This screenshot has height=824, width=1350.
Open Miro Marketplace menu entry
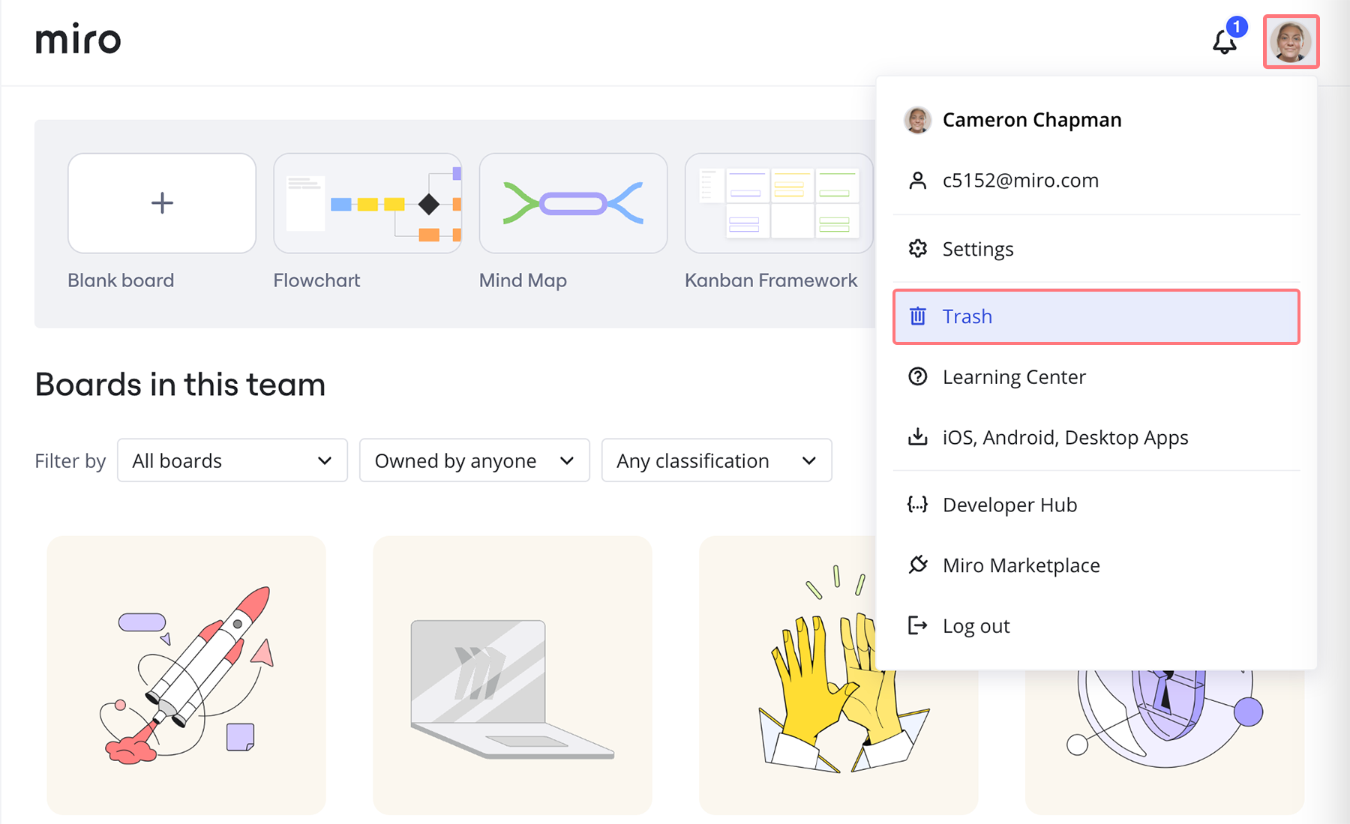click(1096, 565)
